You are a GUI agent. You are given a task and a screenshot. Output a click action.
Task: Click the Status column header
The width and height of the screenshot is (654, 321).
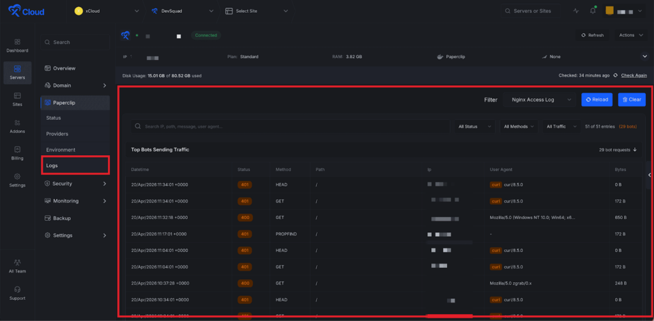(x=244, y=170)
